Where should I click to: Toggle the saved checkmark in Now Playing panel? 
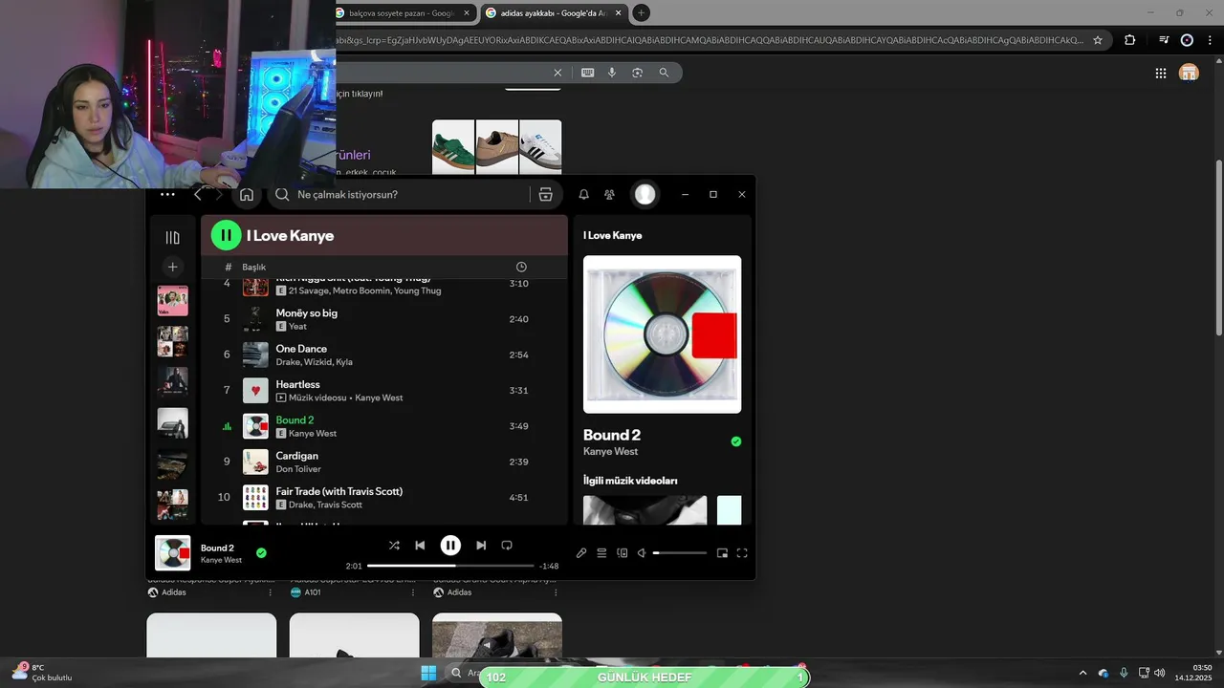pos(735,441)
